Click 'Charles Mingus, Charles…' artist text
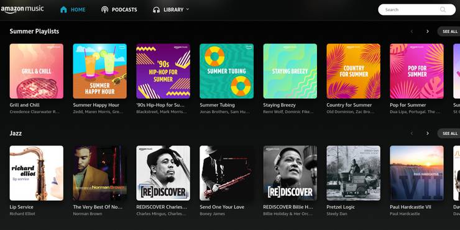 point(161,214)
